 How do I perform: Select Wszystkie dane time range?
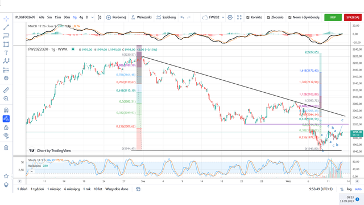(x=117, y=189)
